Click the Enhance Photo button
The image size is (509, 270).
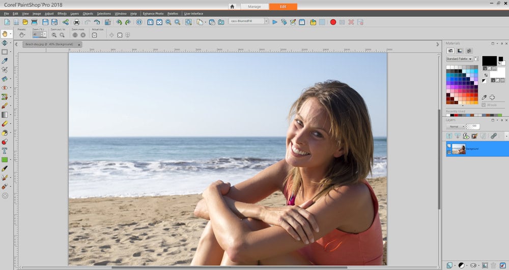(x=152, y=14)
